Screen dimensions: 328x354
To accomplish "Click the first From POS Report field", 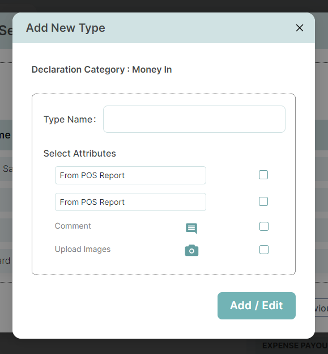I will [130, 175].
